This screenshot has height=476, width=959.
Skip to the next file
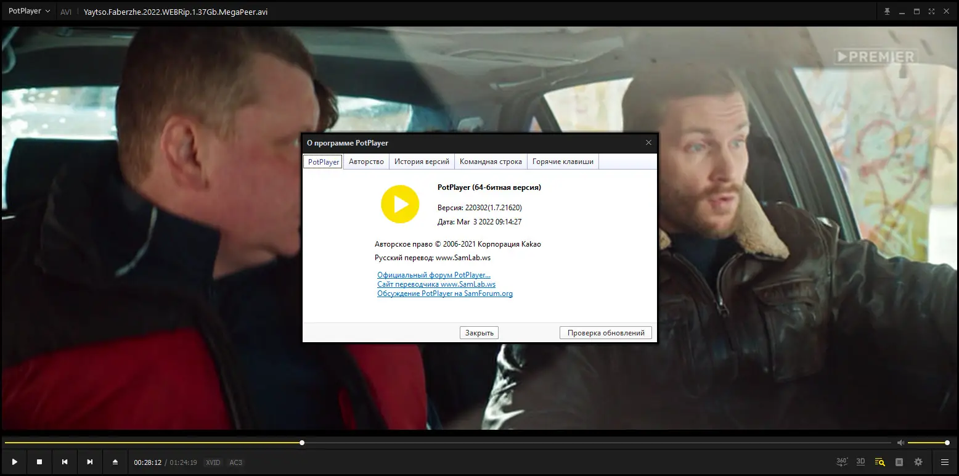90,462
